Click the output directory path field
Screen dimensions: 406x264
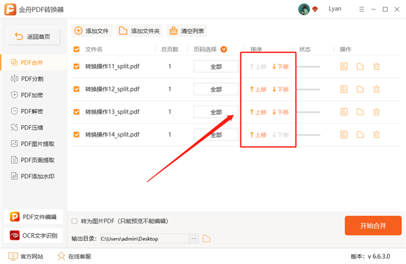[145, 238]
